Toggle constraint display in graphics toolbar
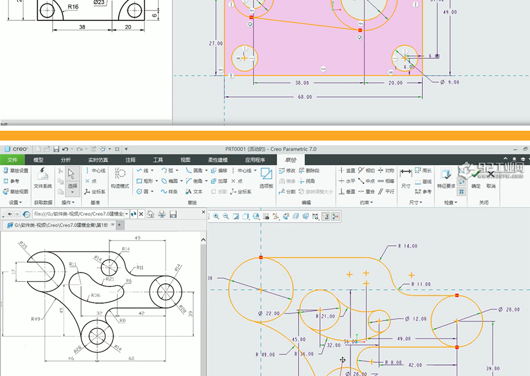 coord(326,216)
